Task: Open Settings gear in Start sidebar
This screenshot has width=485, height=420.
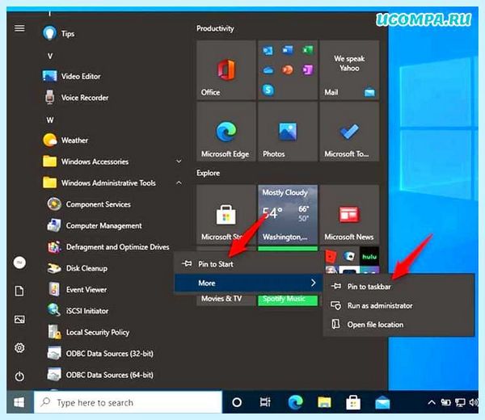Action: pyautogui.click(x=19, y=348)
